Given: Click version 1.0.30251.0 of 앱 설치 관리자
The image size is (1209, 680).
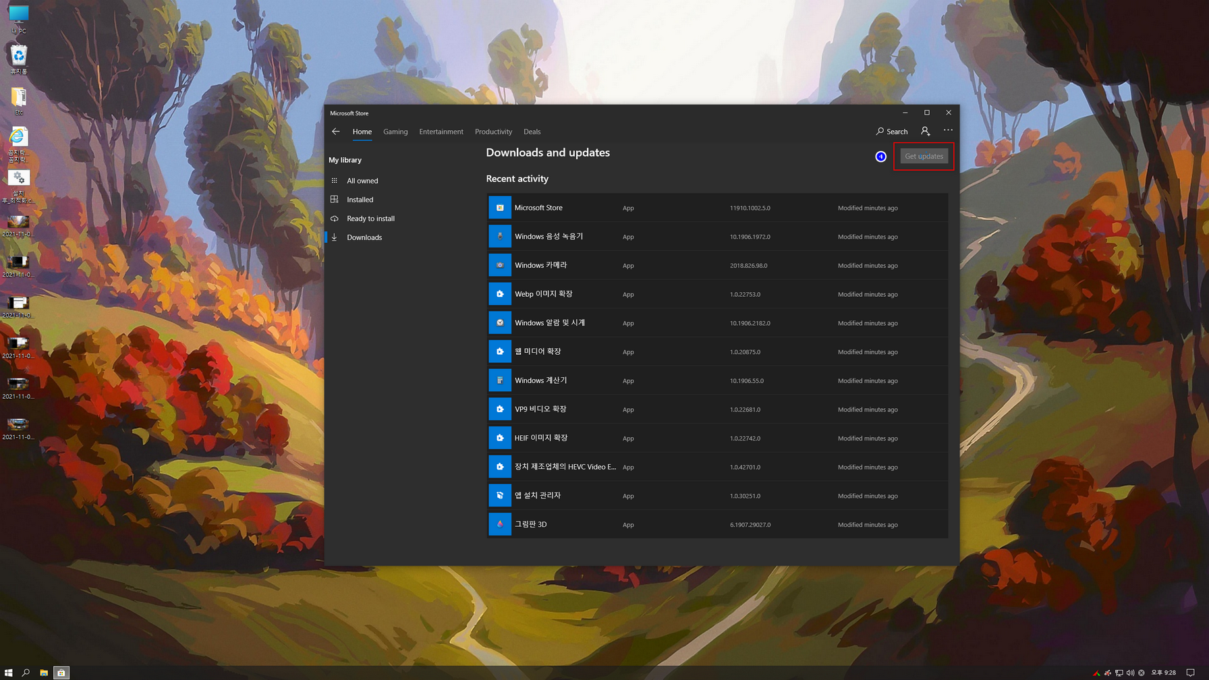Looking at the screenshot, I should (745, 496).
